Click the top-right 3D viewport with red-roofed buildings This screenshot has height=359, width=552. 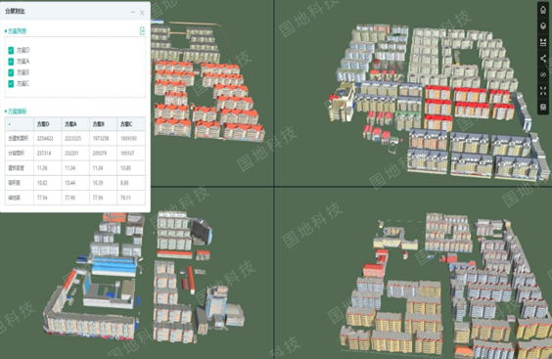(413, 93)
